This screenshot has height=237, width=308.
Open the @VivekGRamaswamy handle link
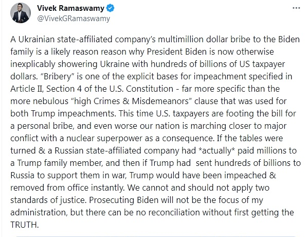pyautogui.click(x=74, y=19)
